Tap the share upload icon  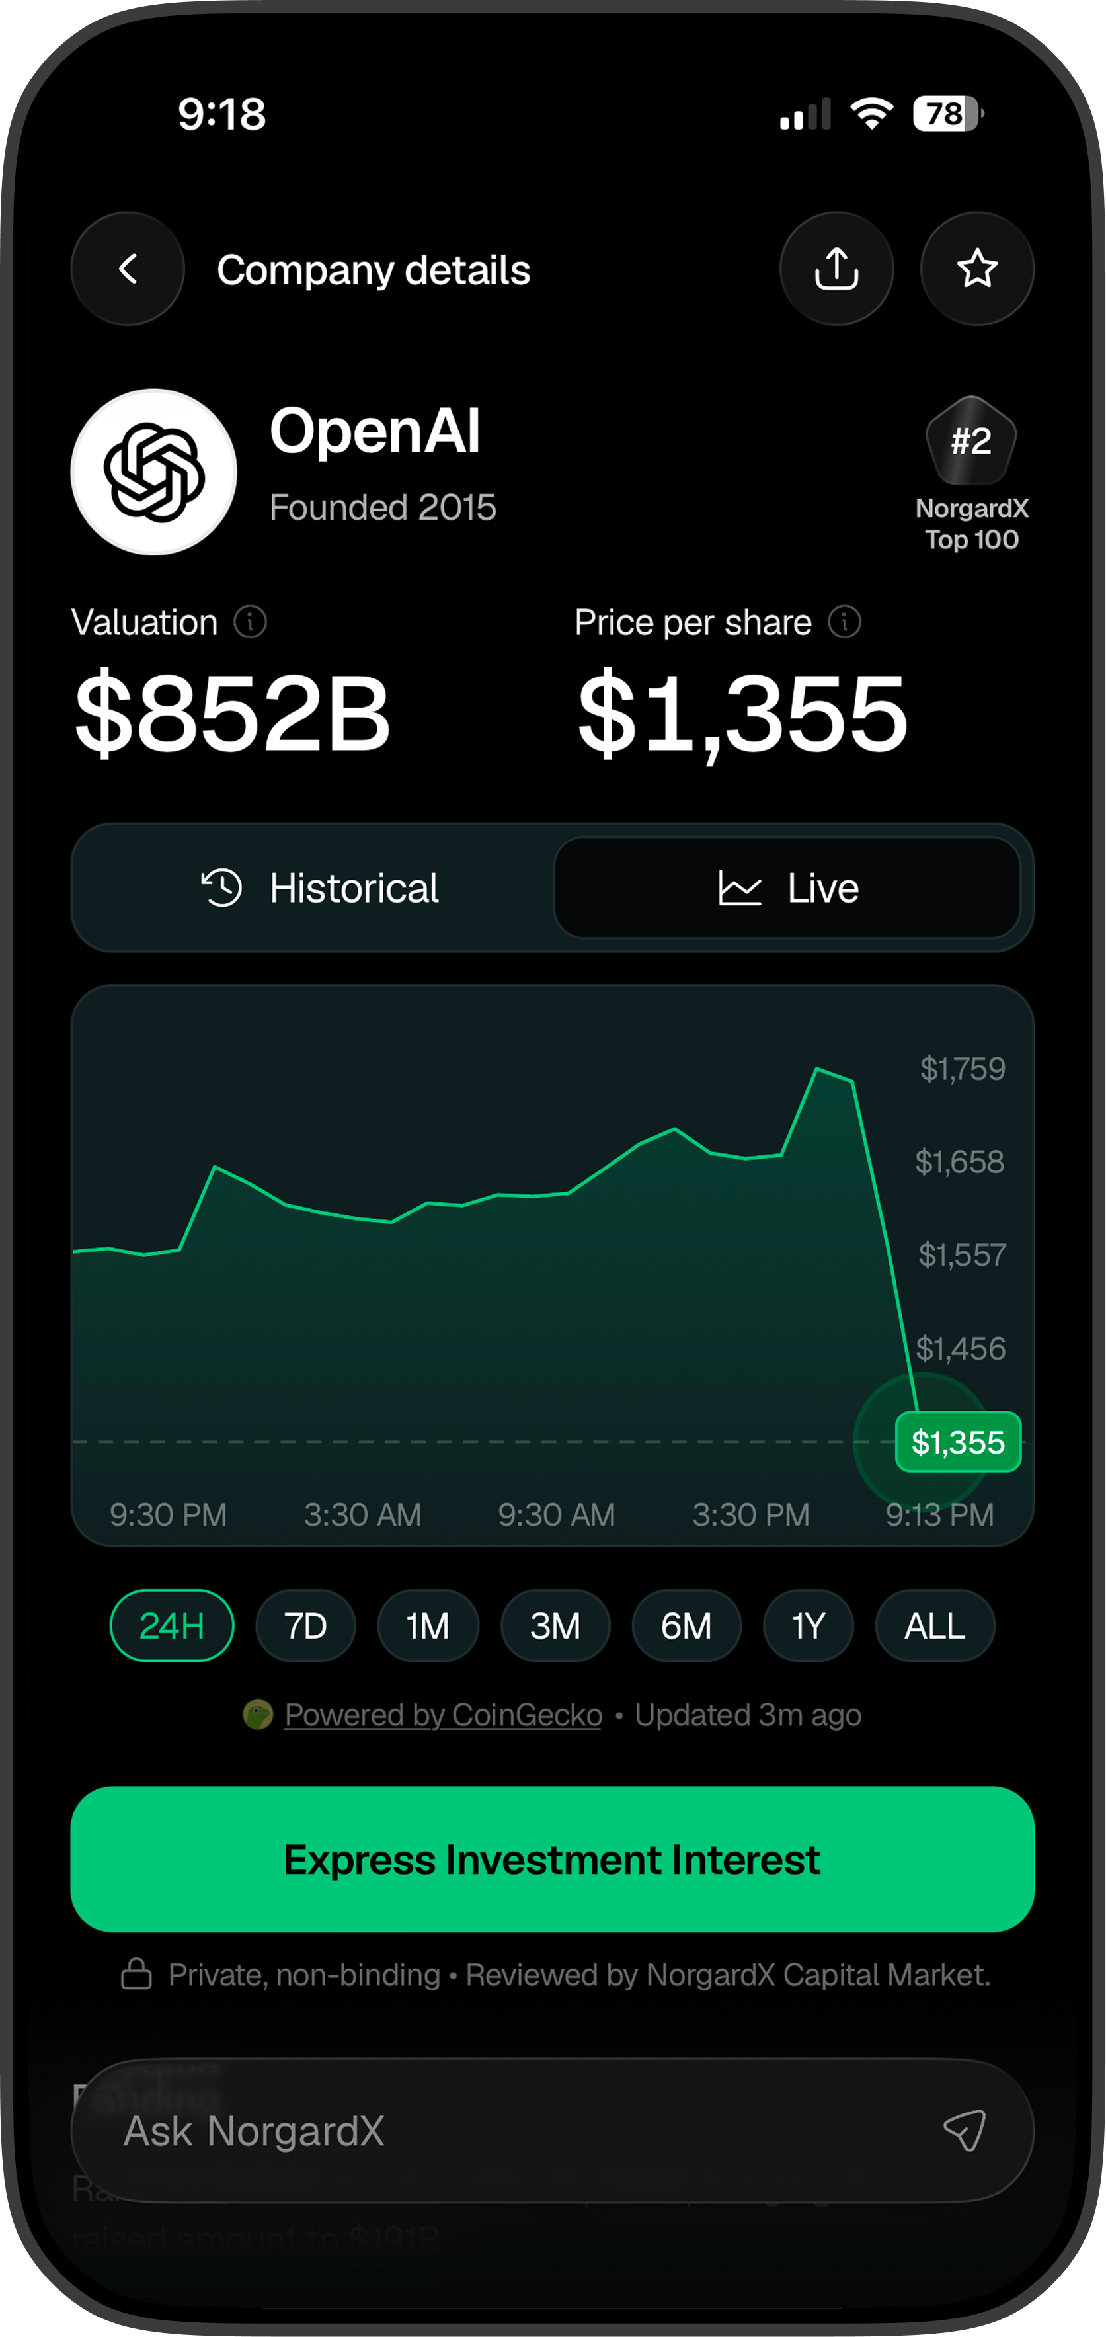pos(836,268)
